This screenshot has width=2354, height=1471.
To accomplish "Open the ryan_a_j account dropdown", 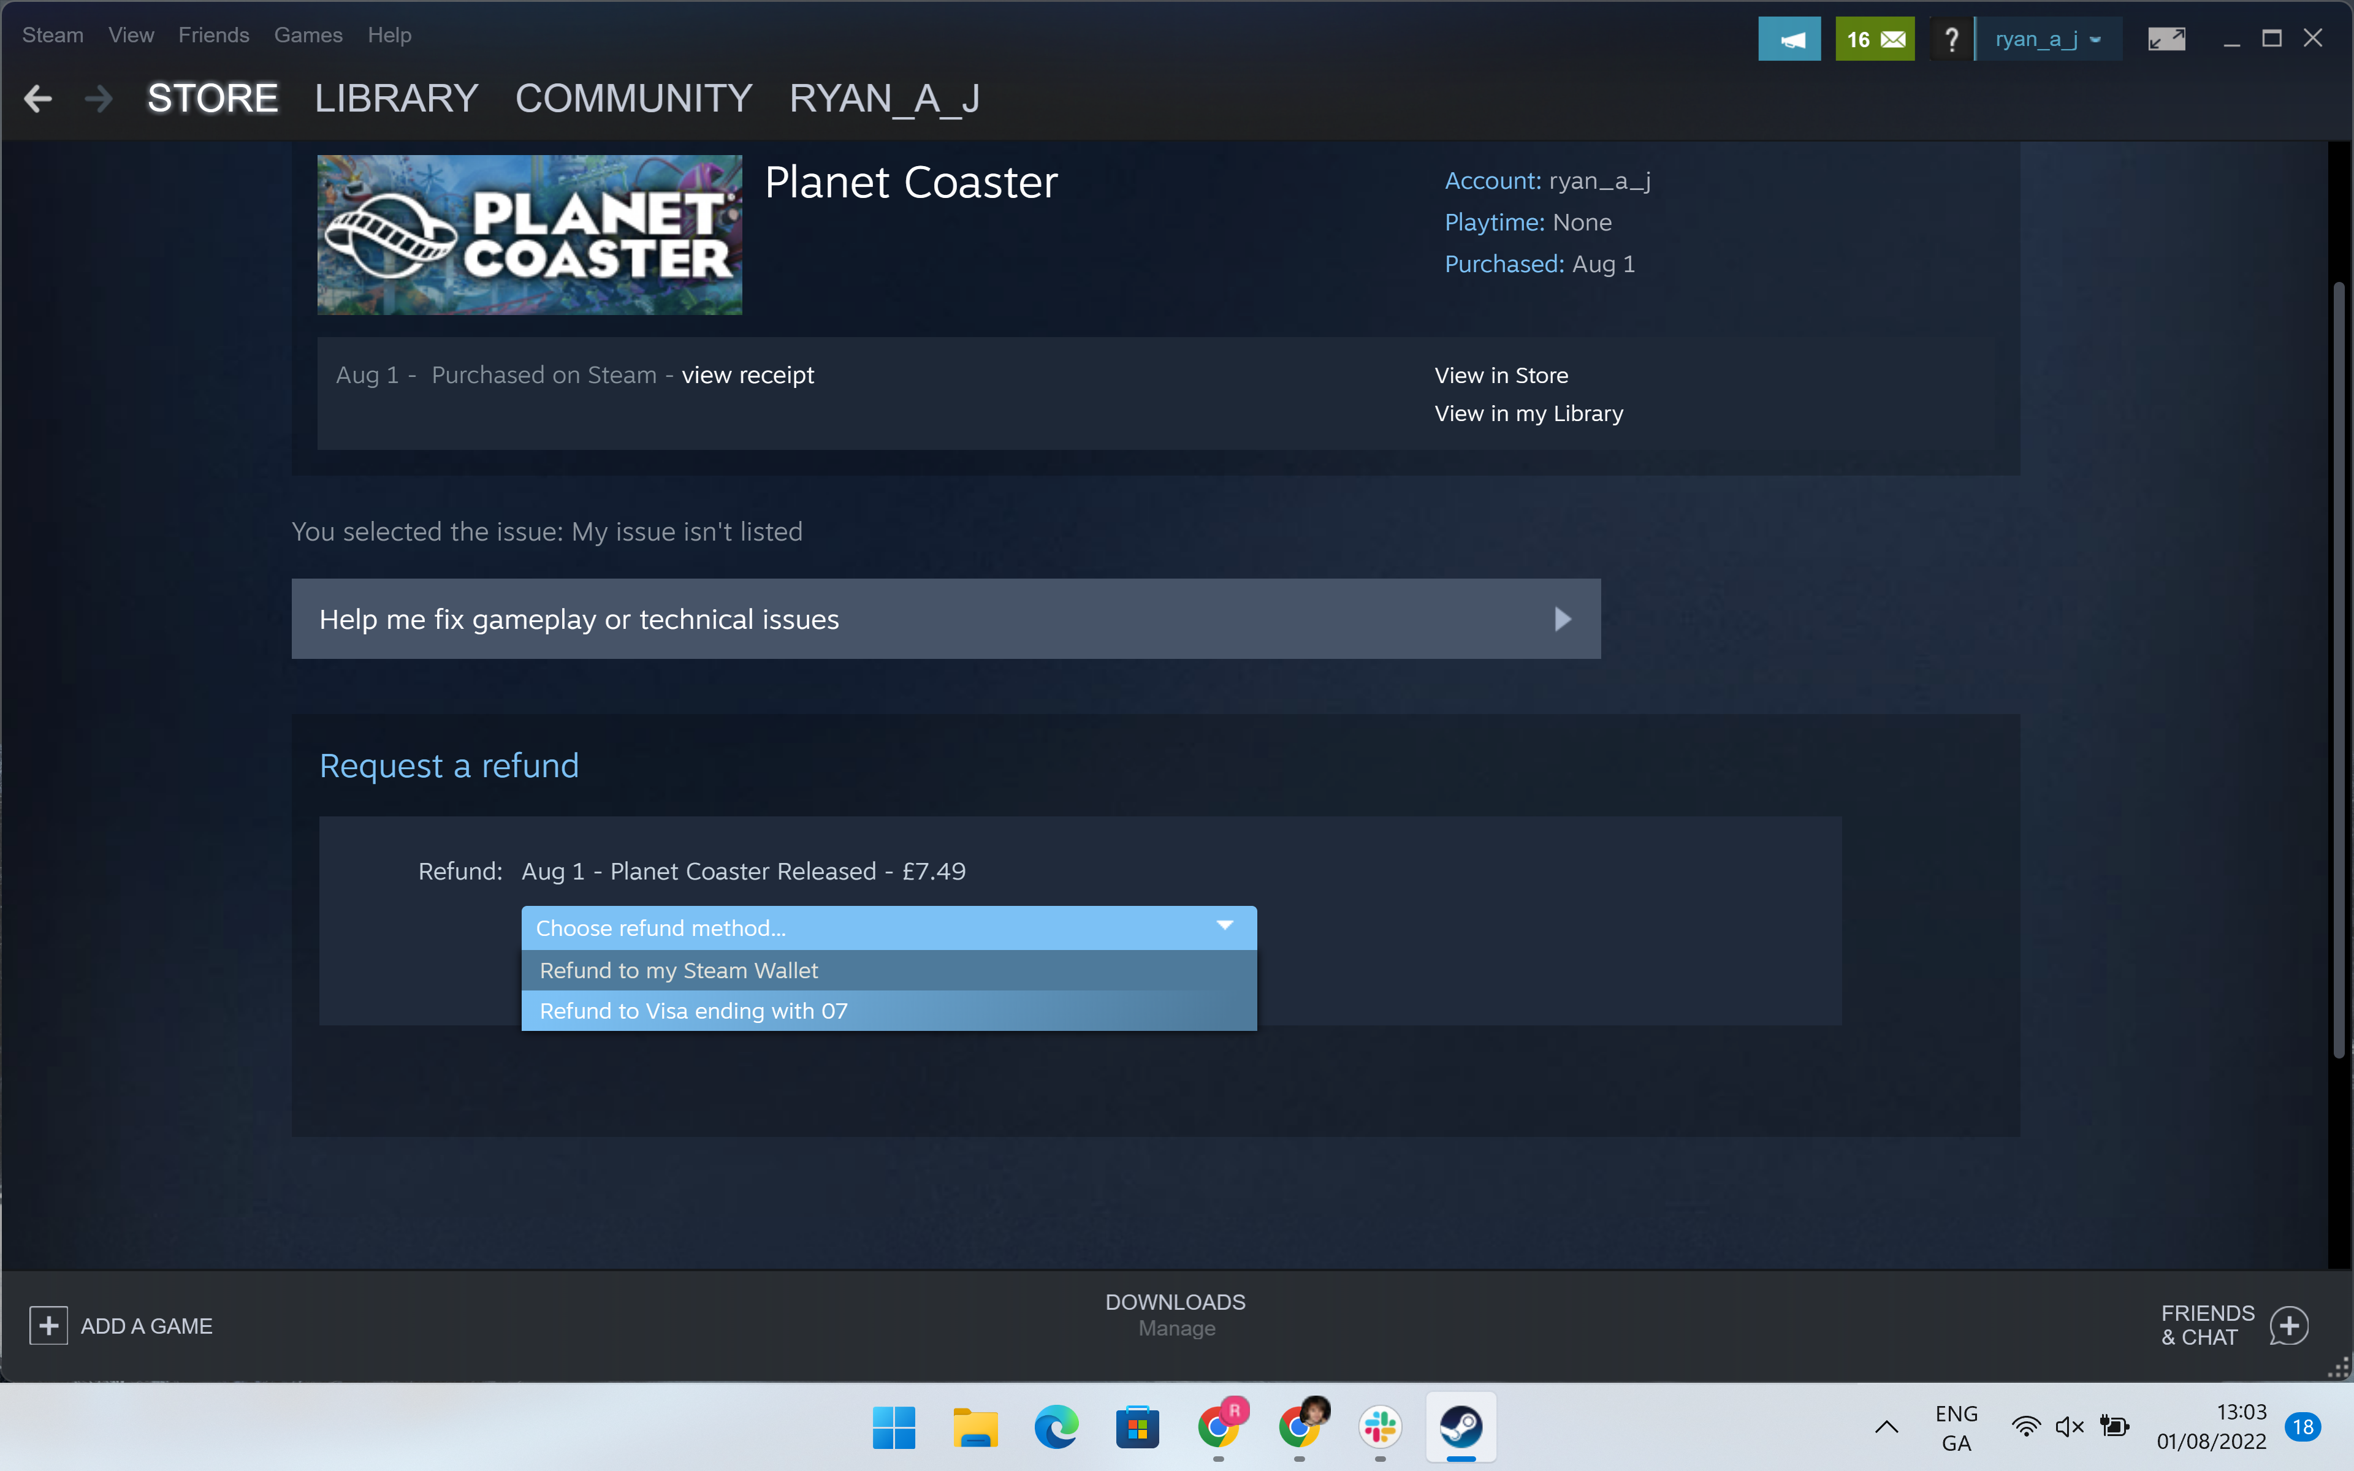I will pos(2049,39).
